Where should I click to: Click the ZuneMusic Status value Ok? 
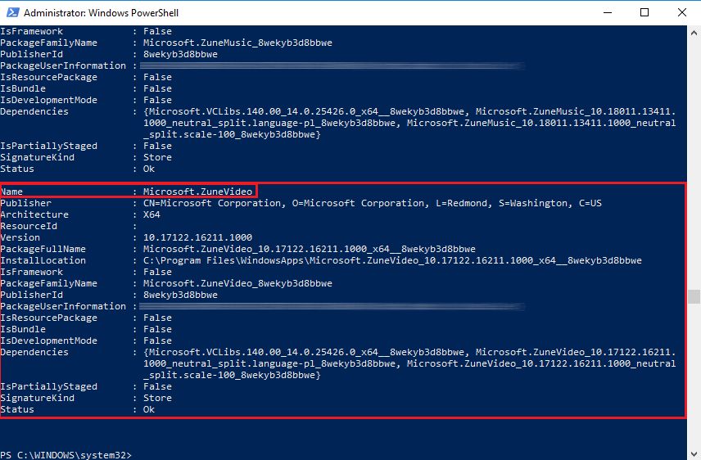[x=149, y=169]
